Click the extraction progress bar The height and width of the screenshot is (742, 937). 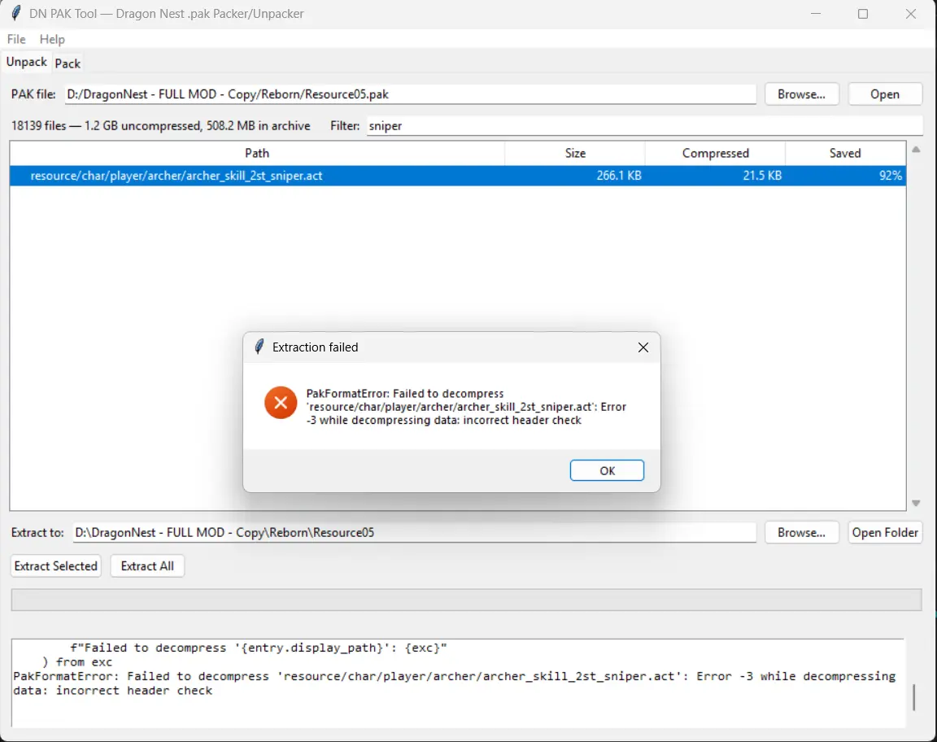466,600
